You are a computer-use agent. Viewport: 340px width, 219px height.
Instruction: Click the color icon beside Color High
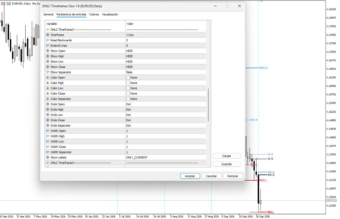click(48, 83)
